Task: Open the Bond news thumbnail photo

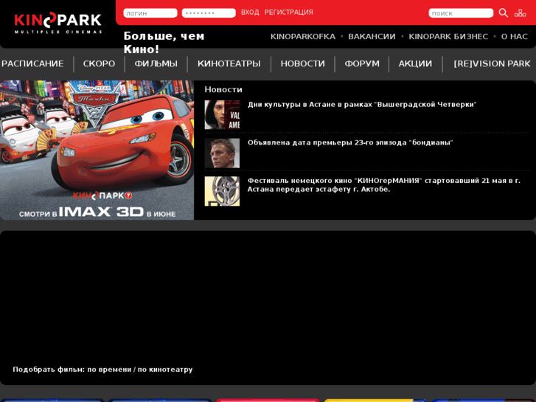Action: (222, 153)
